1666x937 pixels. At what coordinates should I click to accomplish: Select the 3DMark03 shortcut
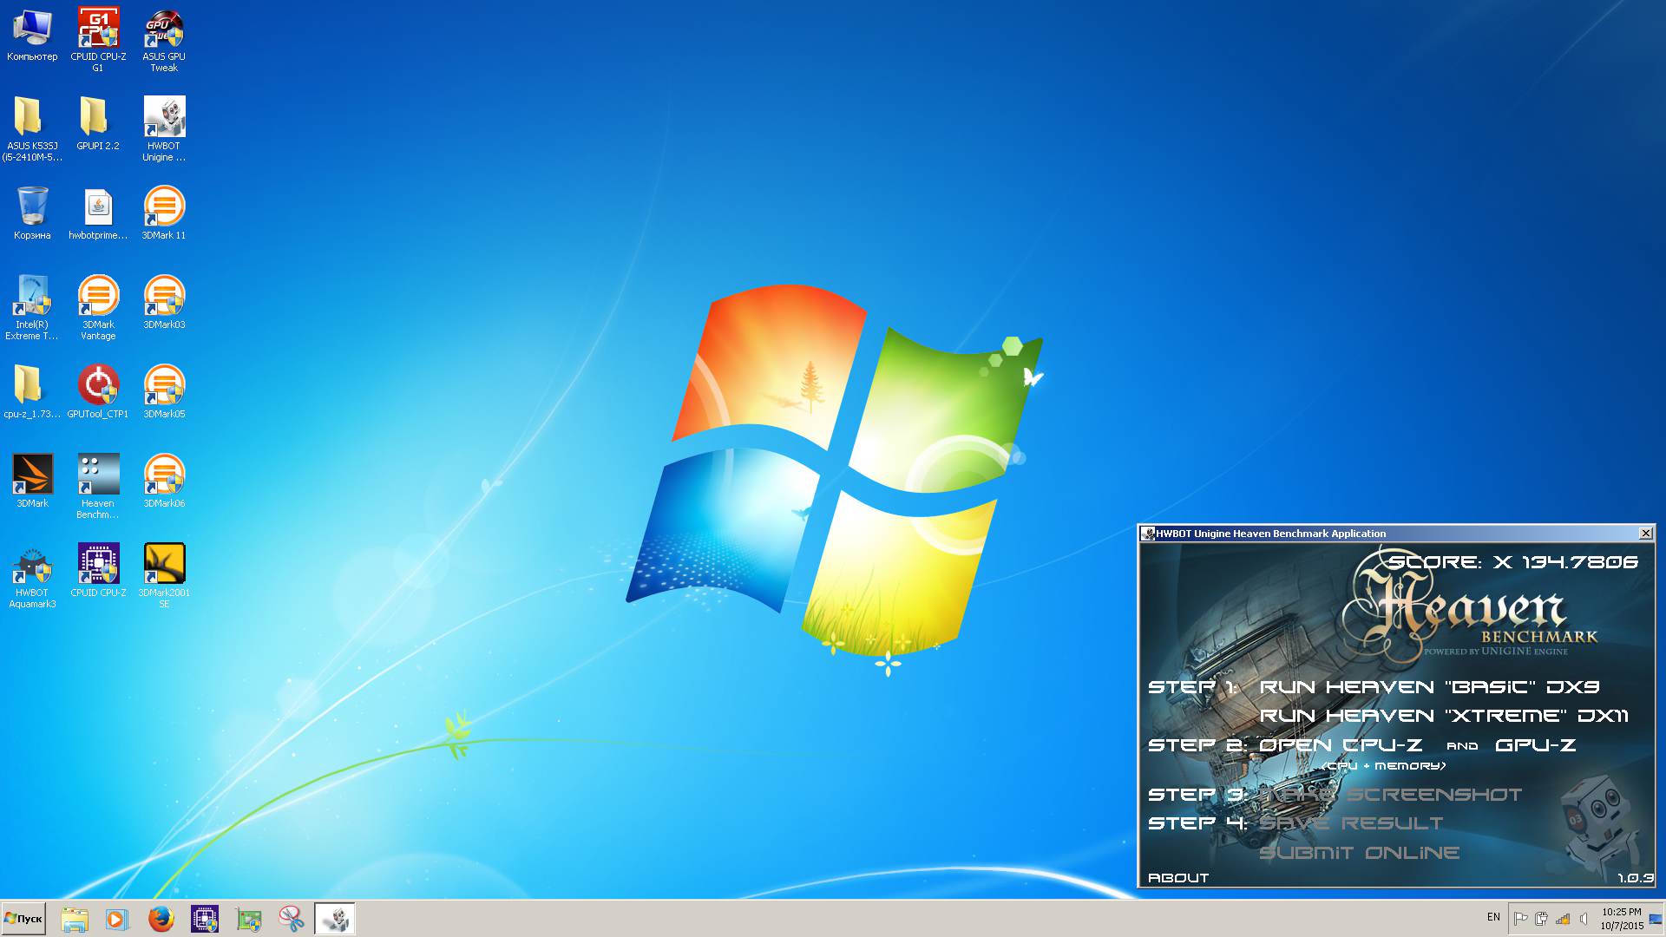(x=164, y=302)
